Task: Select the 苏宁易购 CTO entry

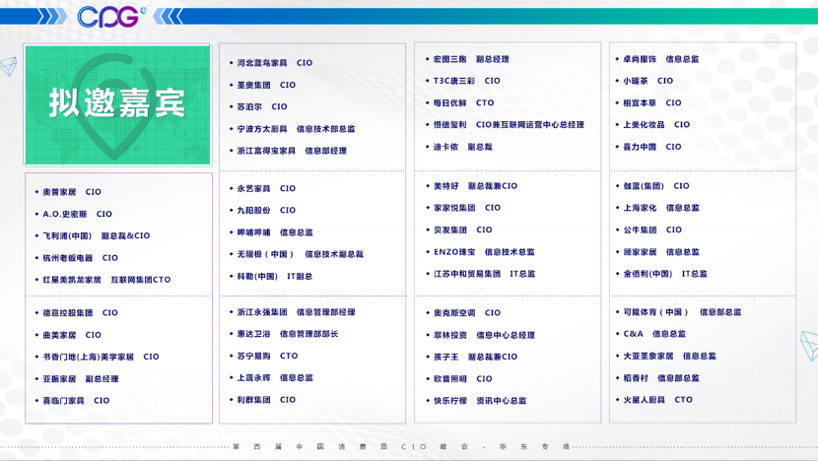Action: [267, 356]
